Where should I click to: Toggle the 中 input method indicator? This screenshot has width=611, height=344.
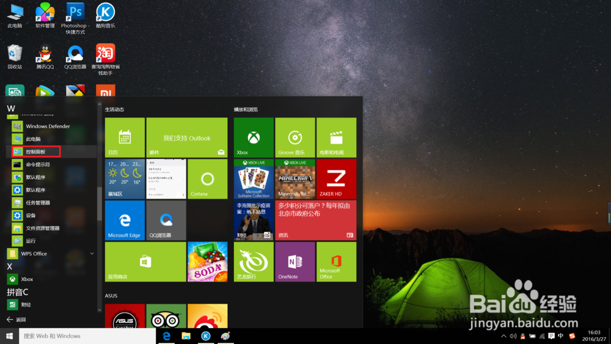[561, 336]
